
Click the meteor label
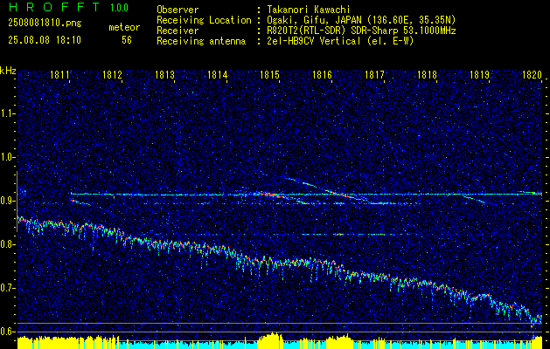tap(124, 27)
